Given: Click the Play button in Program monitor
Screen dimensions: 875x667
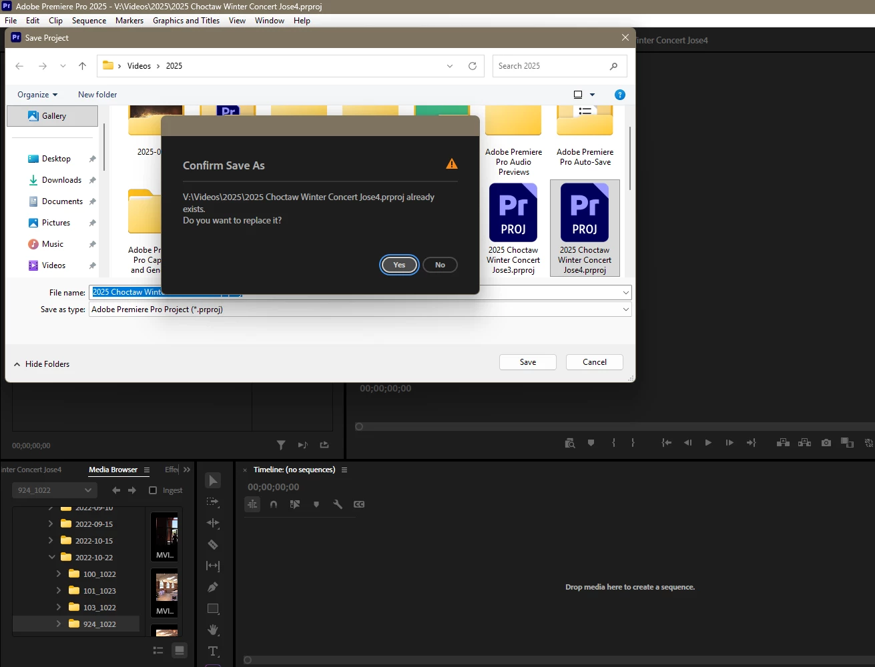Looking at the screenshot, I should [708, 442].
